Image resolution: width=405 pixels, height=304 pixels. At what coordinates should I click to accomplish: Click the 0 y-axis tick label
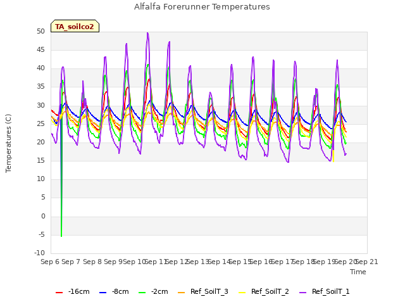(43, 217)
